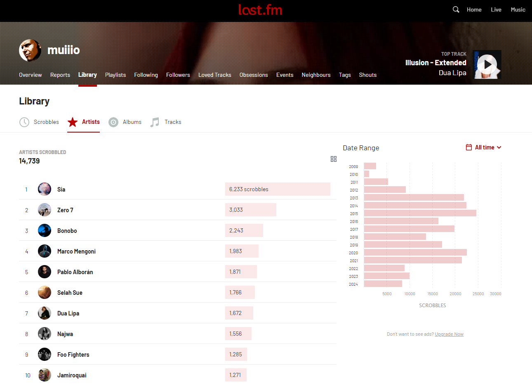
Task: Select the Library profile tab
Action: point(87,75)
